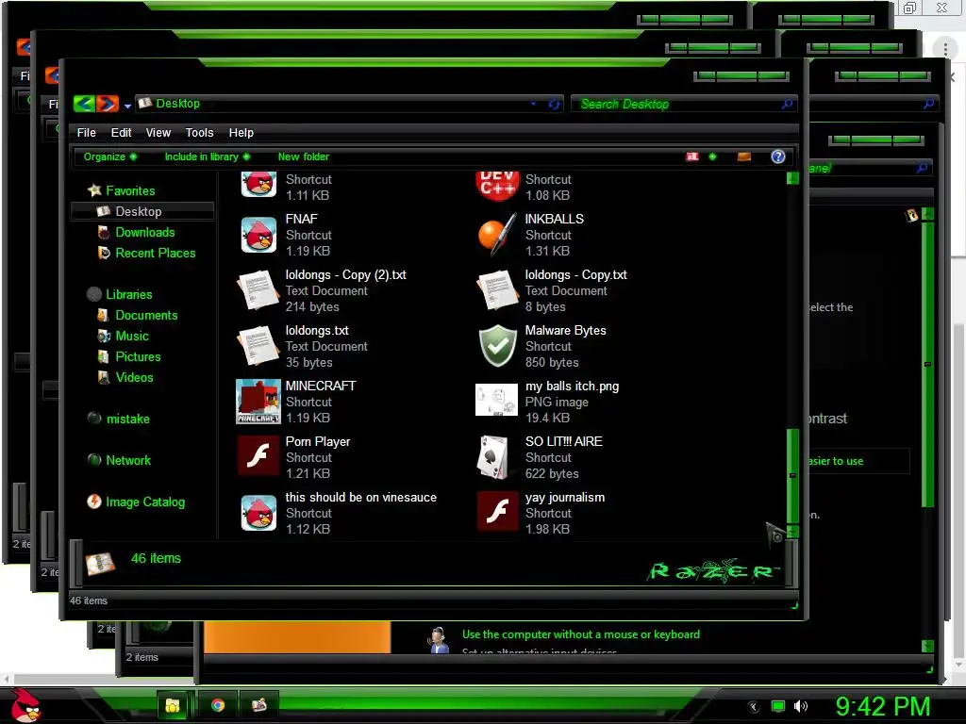Screen dimensions: 966x724
Task: Click the green Back arrow button
Action: [84, 104]
